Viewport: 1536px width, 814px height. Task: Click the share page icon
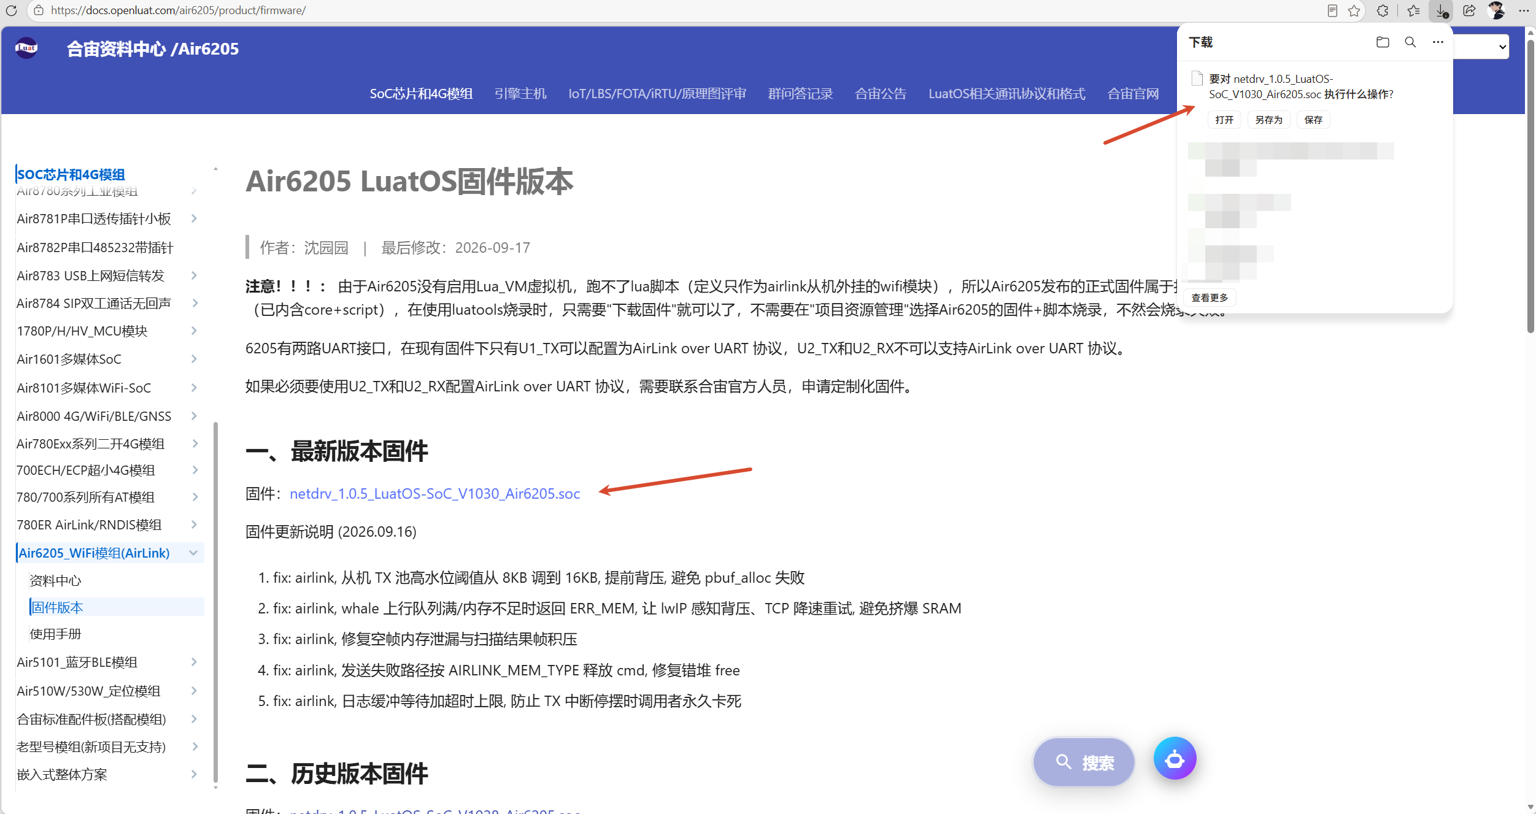(1469, 10)
